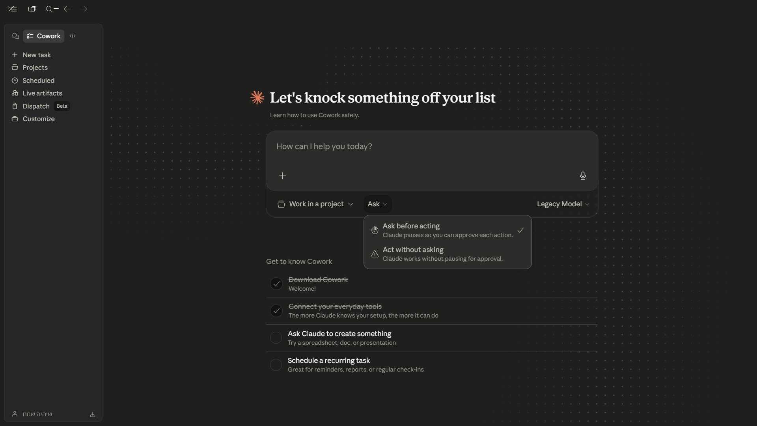
Task: Click the download icon in sidebar footer
Action: coord(93,415)
